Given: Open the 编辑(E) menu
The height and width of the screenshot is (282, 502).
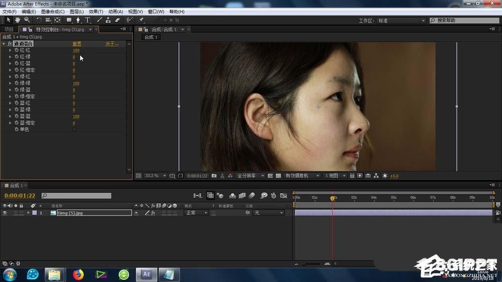Looking at the screenshot, I should tap(29, 12).
